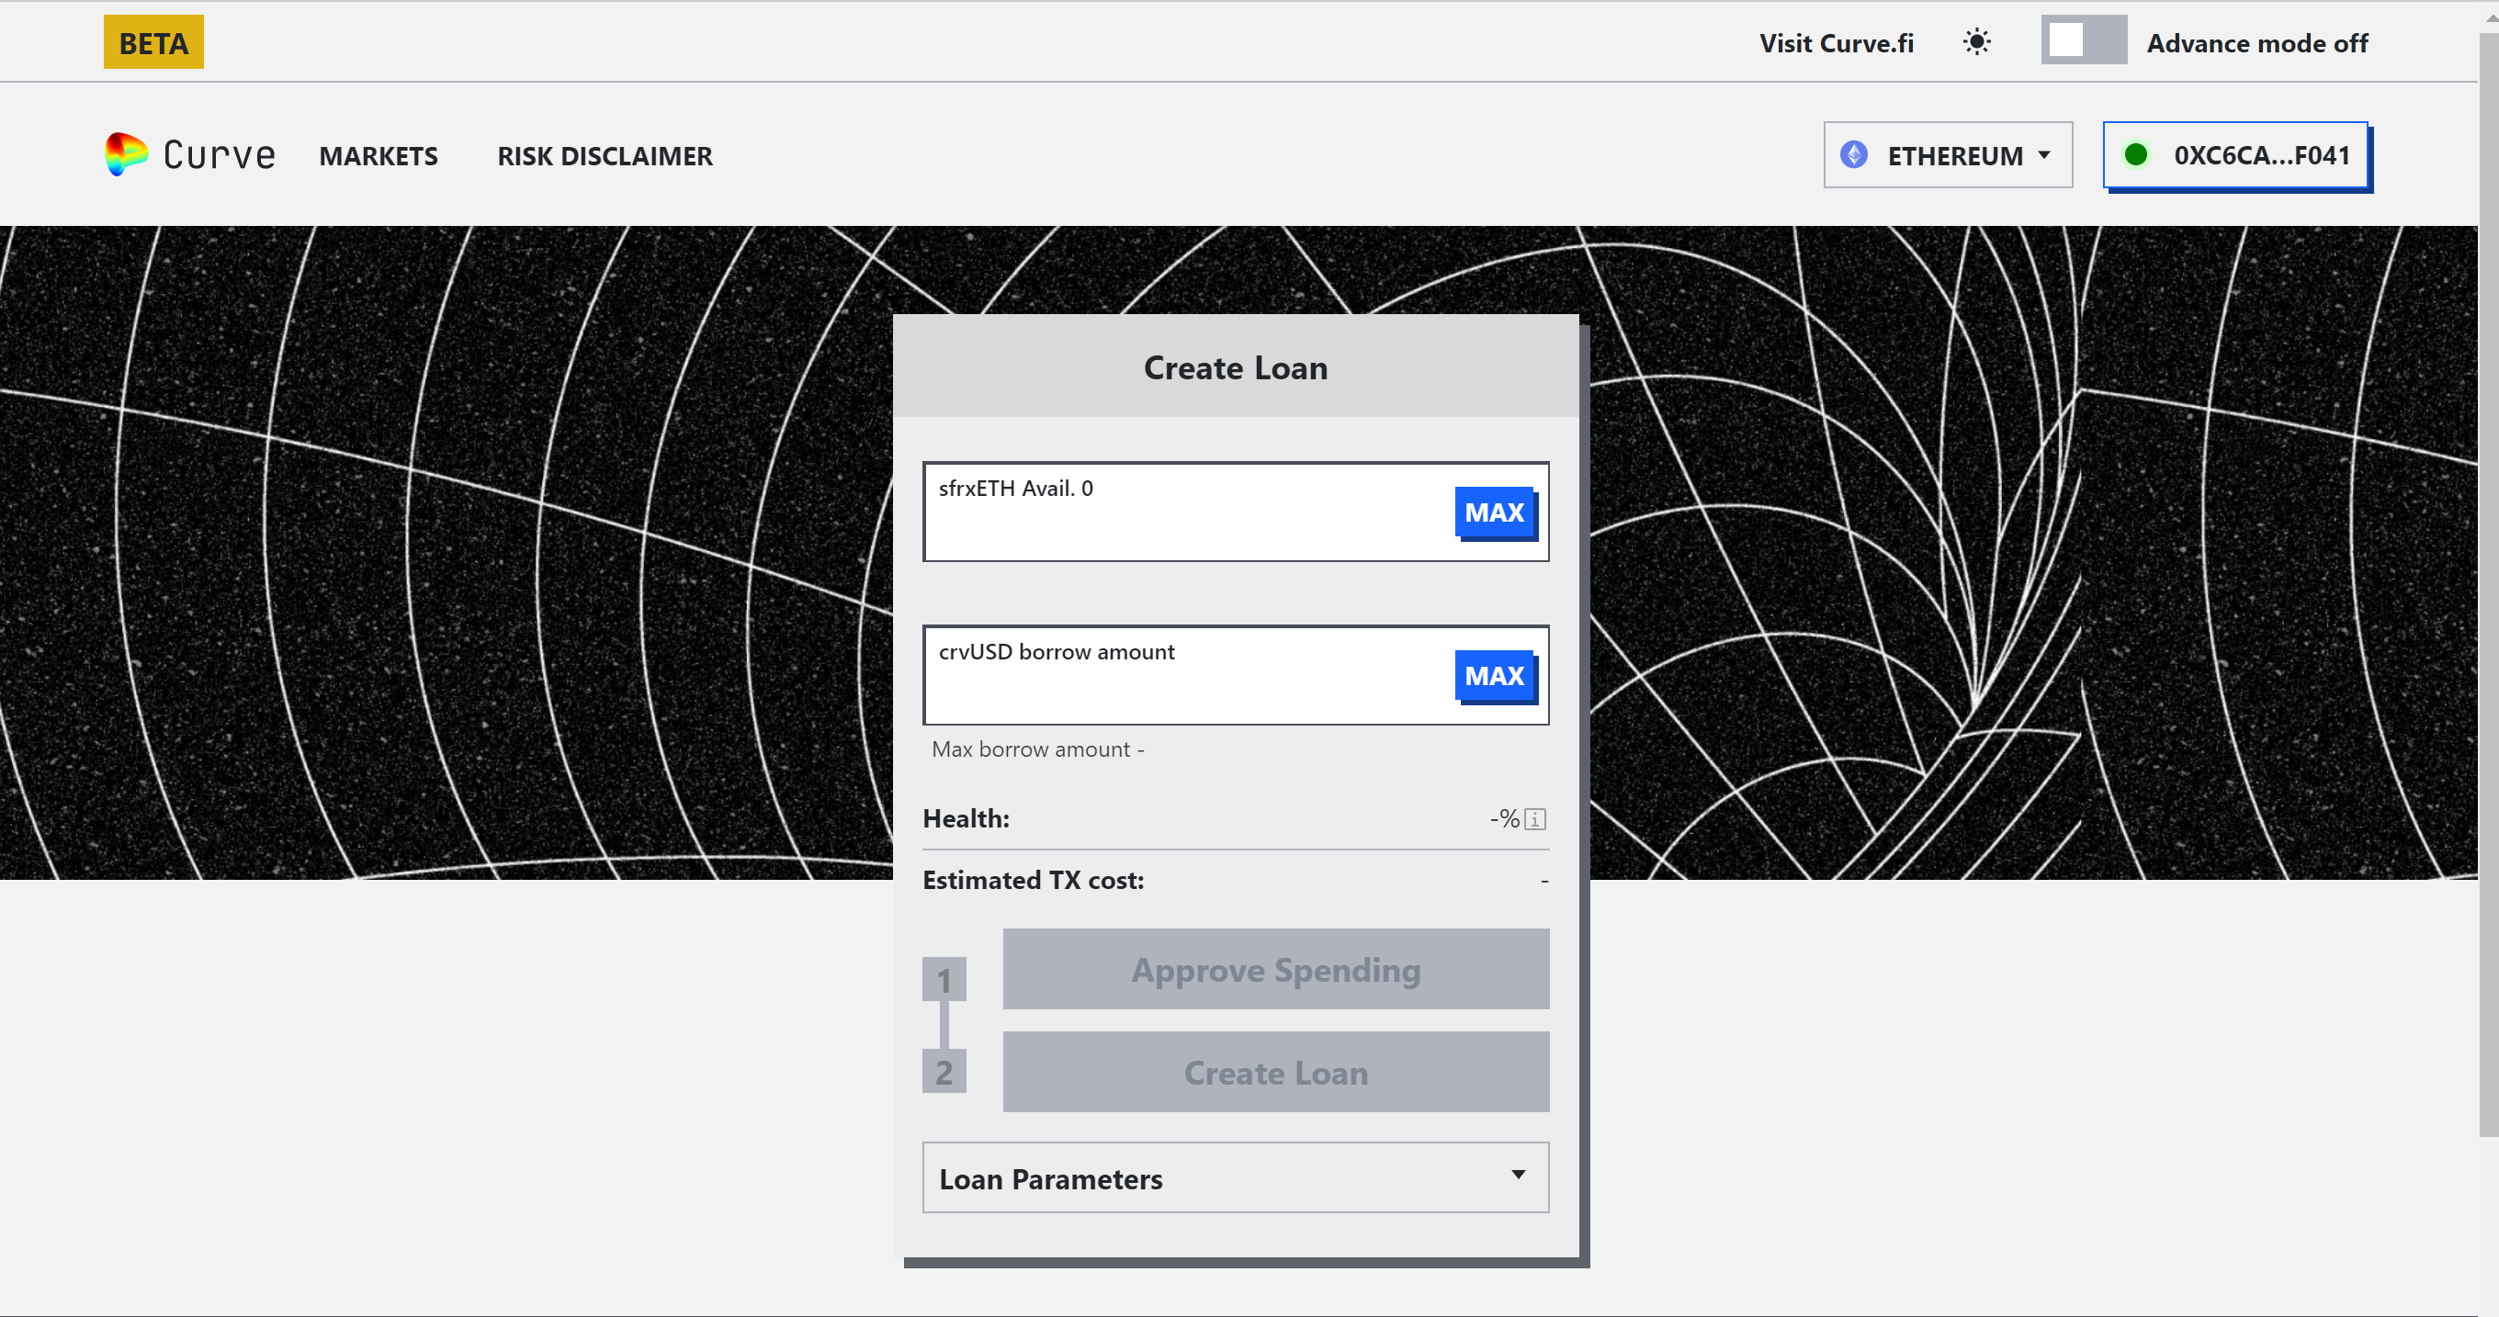
Task: Expand the Loan Parameters section
Action: tap(1235, 1180)
